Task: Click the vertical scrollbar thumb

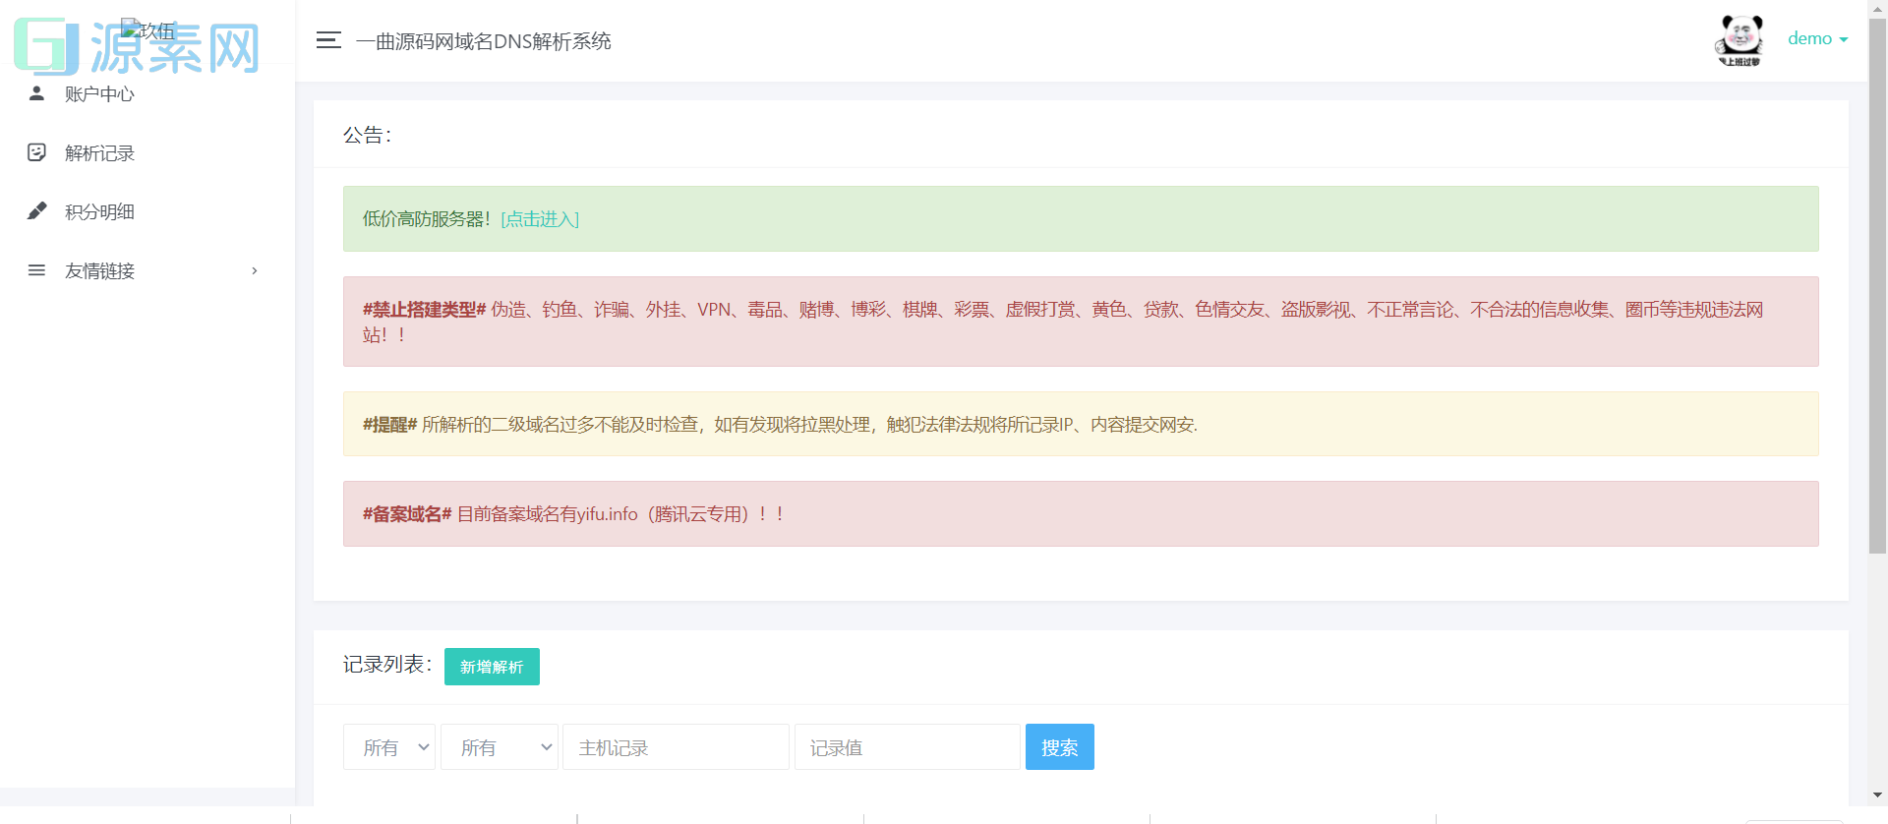Action: pos(1877,285)
